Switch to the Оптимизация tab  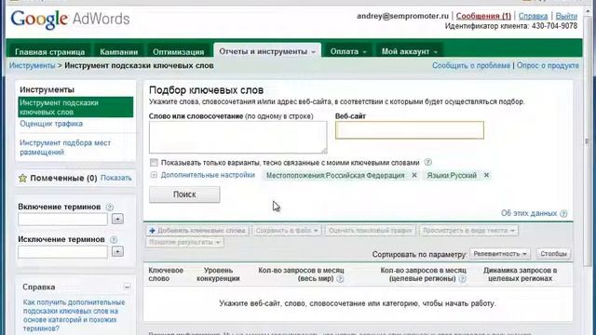pos(178,52)
